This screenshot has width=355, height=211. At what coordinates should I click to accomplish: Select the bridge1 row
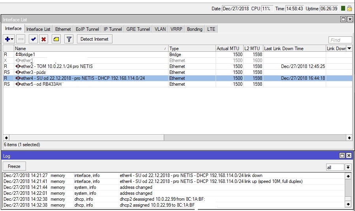[178, 55]
